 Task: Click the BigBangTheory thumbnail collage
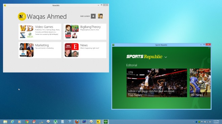(x=72, y=32)
